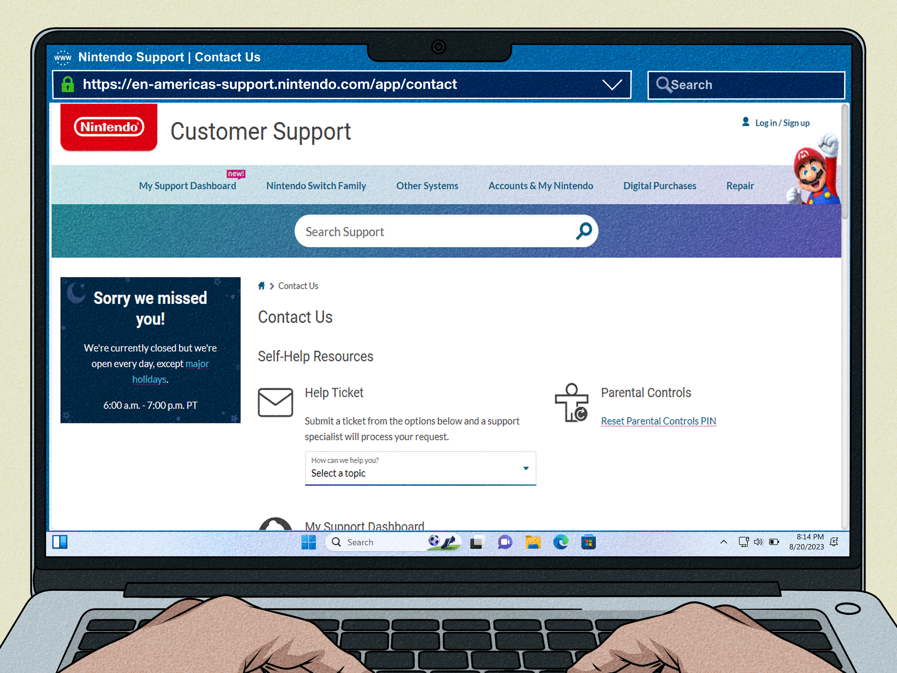Image resolution: width=897 pixels, height=673 pixels.
Task: Launch the Teams chat icon on taskbar
Action: (x=505, y=542)
